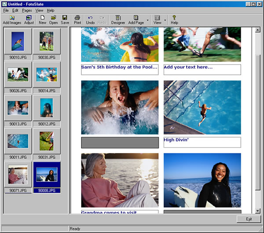Expand the View dropdown arrow
This screenshot has height=233, width=264.
click(165, 20)
